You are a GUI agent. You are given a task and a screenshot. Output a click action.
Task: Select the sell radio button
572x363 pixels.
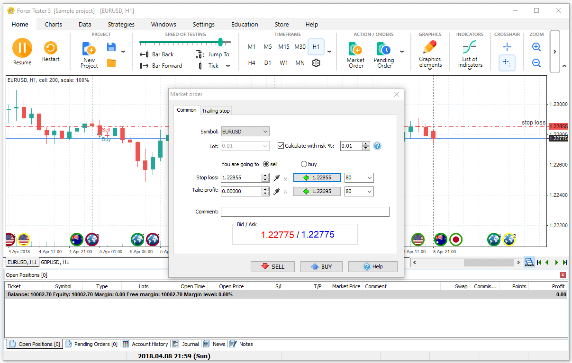266,164
